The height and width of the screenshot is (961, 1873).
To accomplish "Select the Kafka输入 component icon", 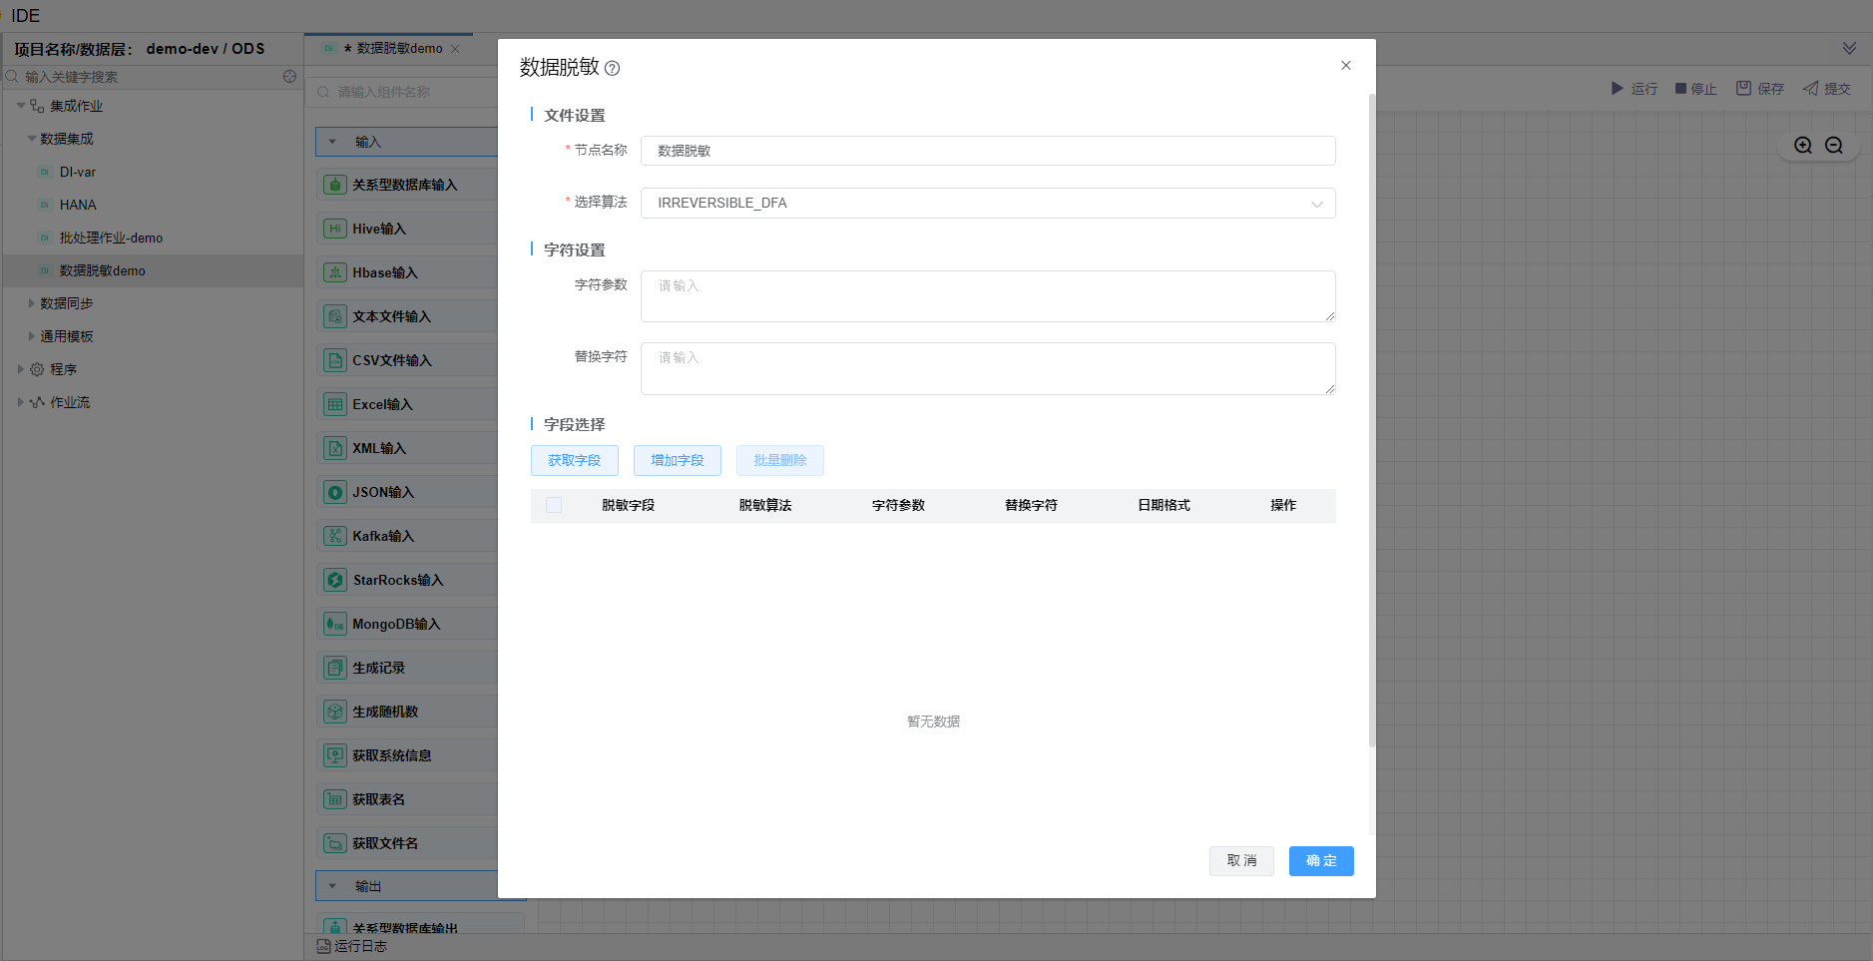I will (335, 536).
